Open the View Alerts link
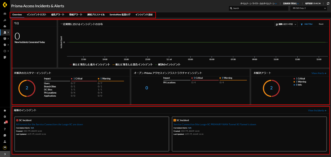This screenshot has width=331, height=157. (x=319, y=73)
